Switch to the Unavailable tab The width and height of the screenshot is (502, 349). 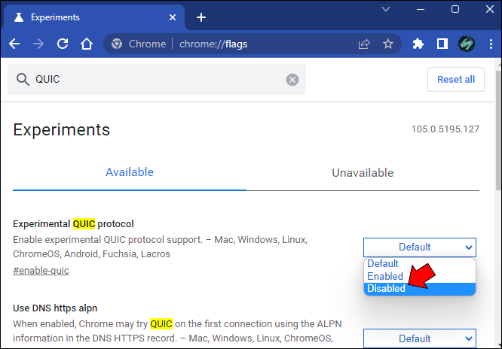[363, 173]
